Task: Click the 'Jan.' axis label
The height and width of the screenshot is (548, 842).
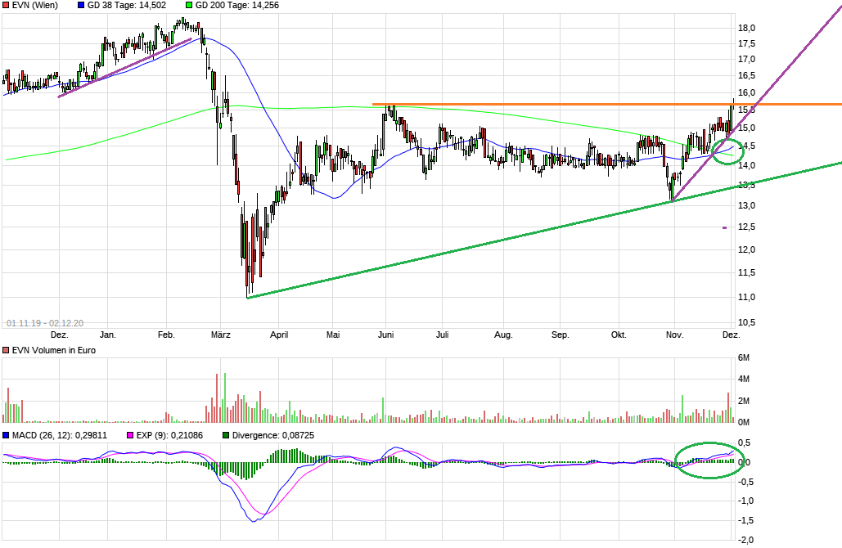Action: (x=108, y=335)
